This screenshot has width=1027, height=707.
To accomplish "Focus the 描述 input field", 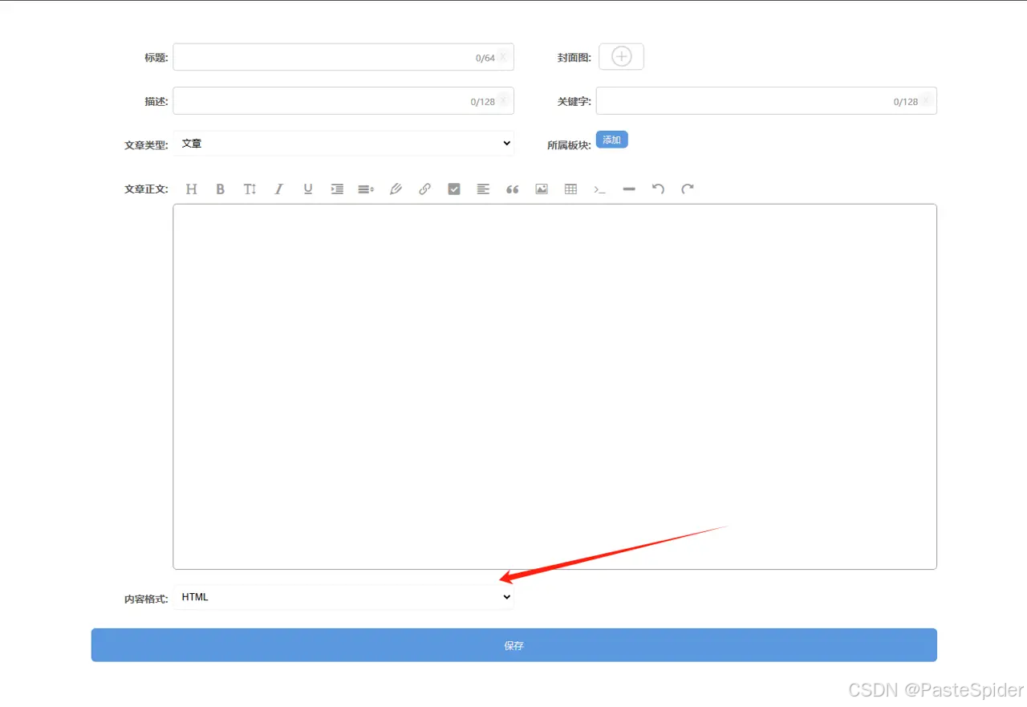I will tap(343, 100).
